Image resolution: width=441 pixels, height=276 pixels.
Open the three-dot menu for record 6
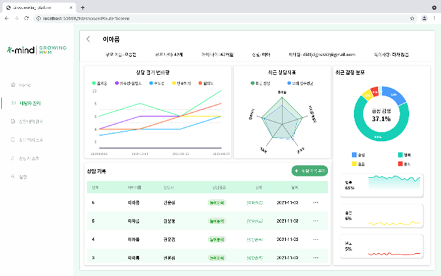pyautogui.click(x=316, y=202)
